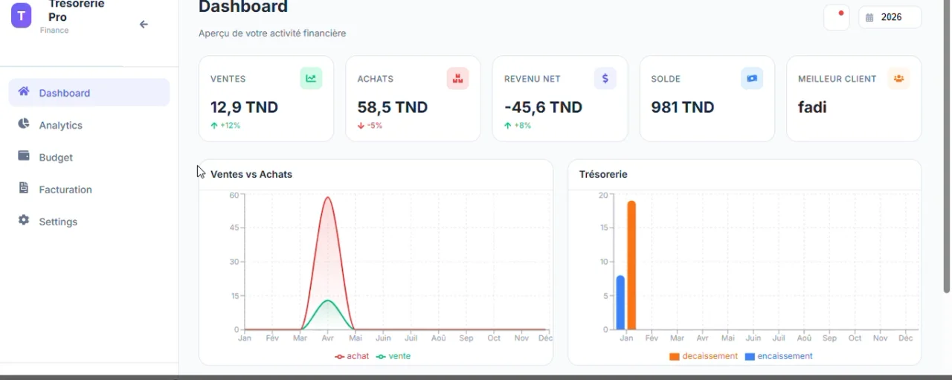Click the Facturation invoice icon
The image size is (952, 380).
[24, 188]
